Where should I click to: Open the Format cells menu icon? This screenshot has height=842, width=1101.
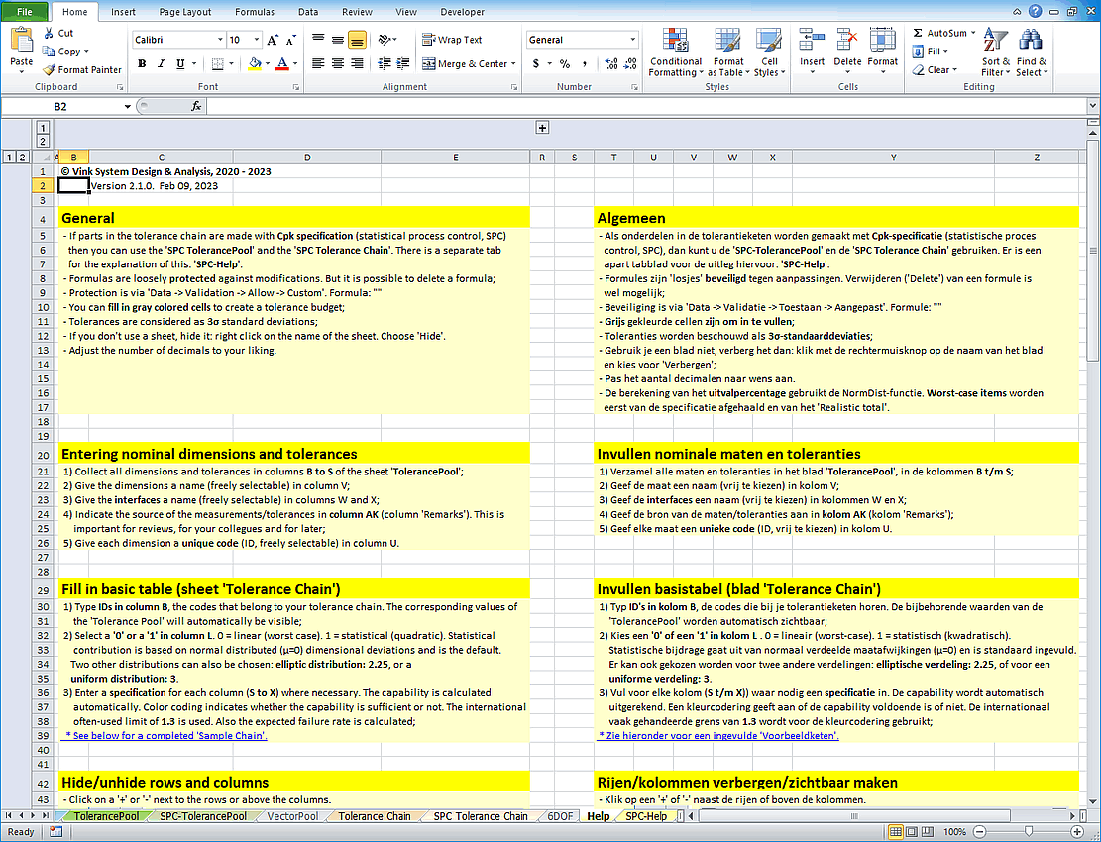pyautogui.click(x=882, y=40)
